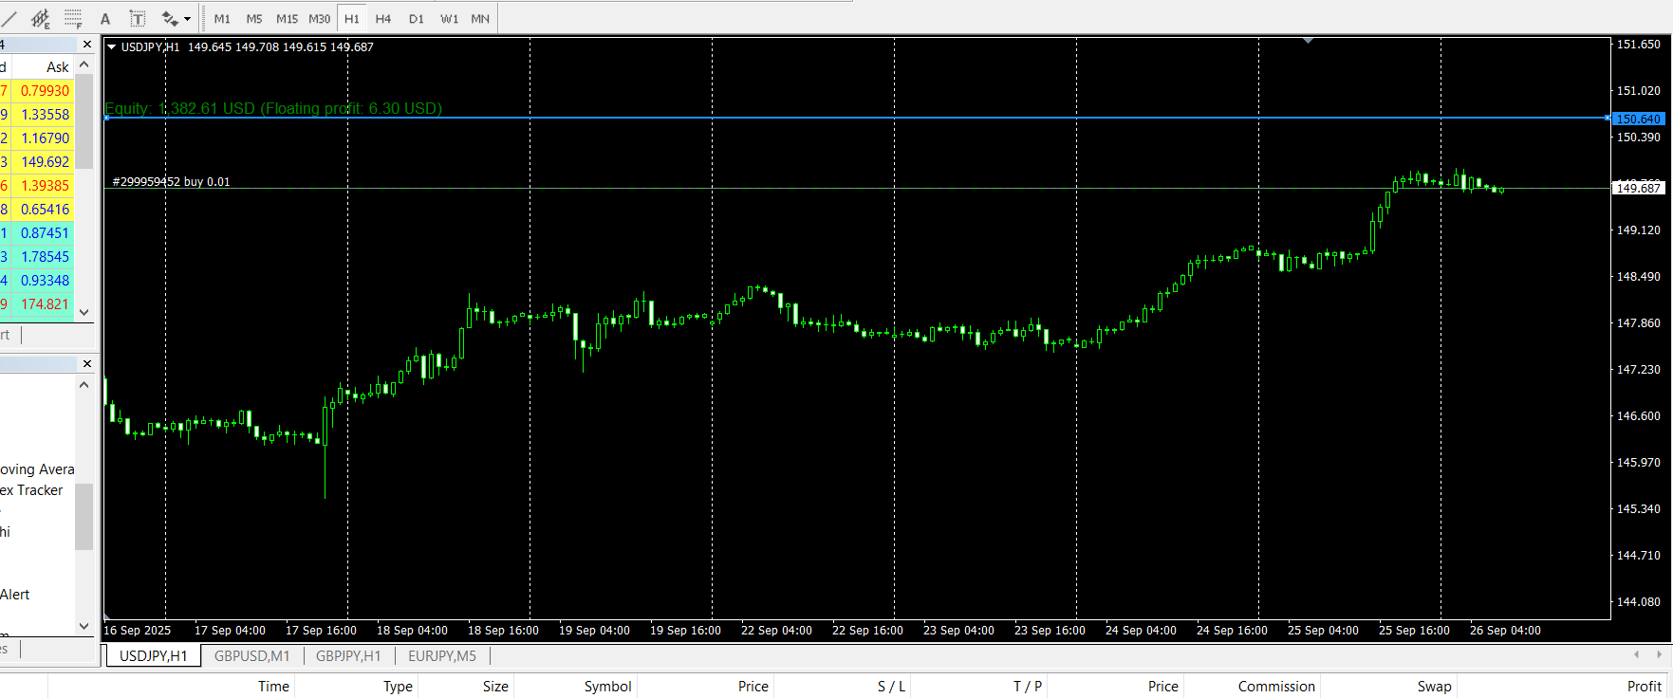Open the arrows tool dropdown arrow

click(x=187, y=18)
